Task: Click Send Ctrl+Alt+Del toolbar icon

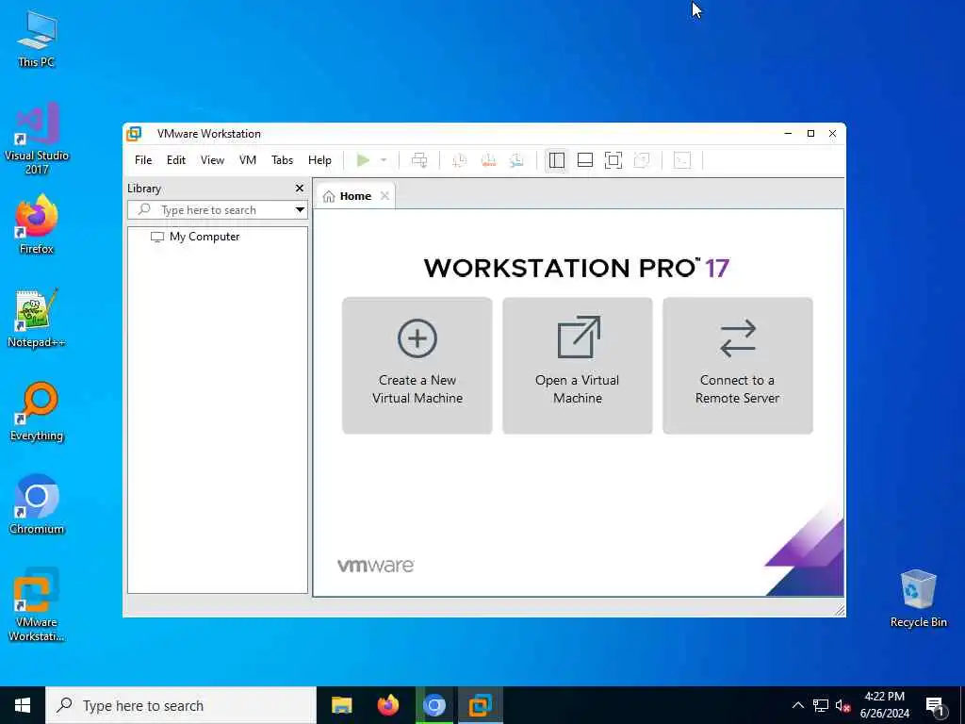Action: [419, 160]
